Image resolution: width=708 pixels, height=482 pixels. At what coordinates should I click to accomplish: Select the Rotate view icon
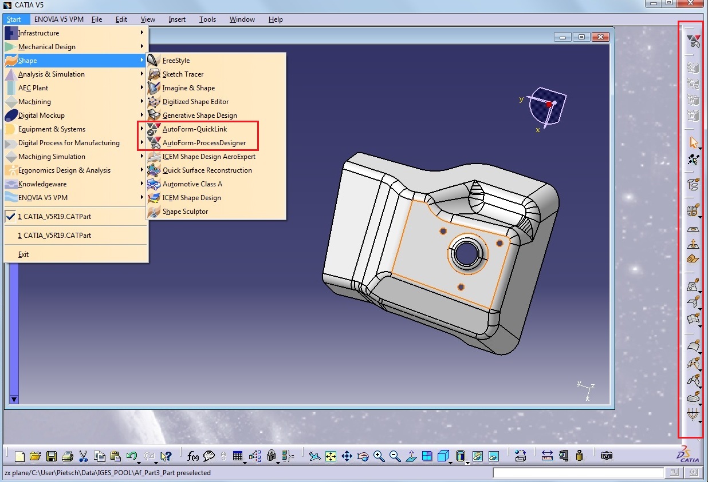[x=363, y=456]
